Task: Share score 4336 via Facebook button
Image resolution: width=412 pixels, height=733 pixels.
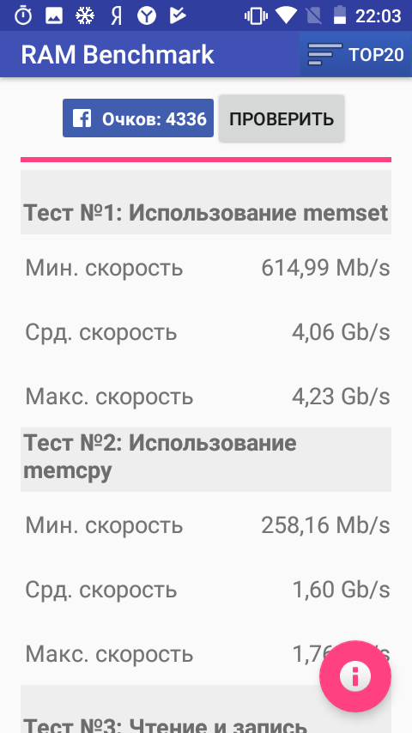Action: pyautogui.click(x=138, y=118)
